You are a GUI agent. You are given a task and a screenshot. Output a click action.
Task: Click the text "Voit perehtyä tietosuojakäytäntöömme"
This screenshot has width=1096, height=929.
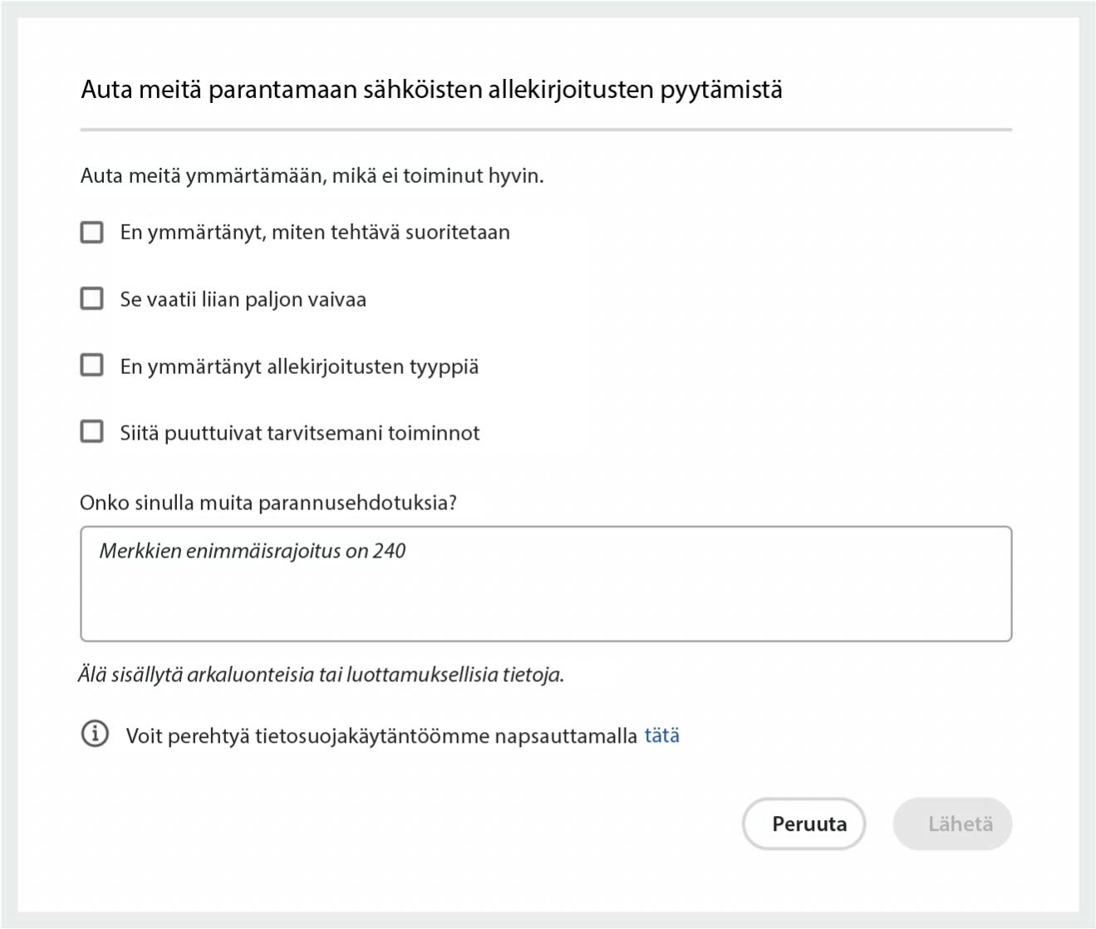coord(382,735)
